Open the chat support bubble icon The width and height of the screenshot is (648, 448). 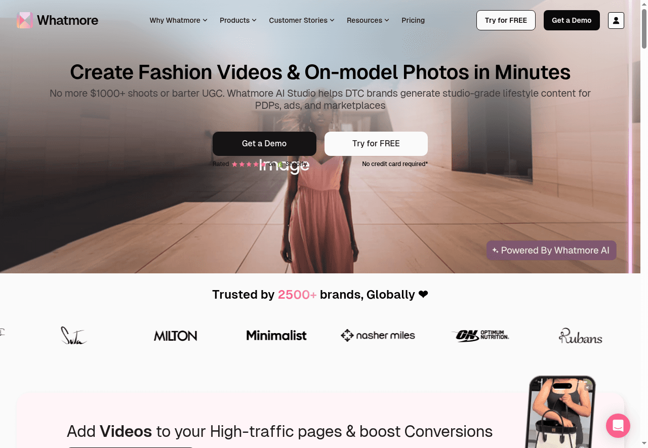point(618,425)
